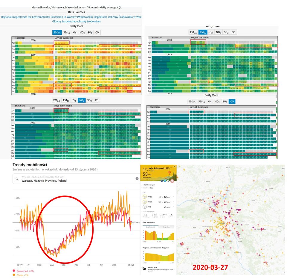Expand the PM10 row chevron

(x=173, y=197)
